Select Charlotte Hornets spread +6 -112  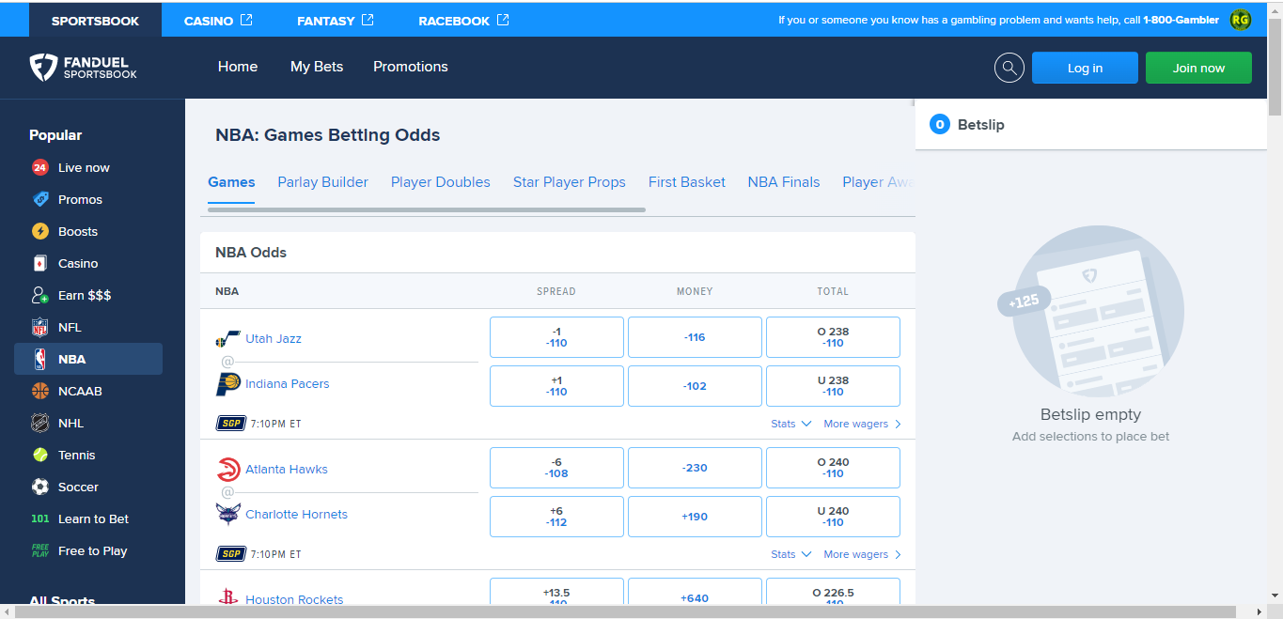[556, 517]
